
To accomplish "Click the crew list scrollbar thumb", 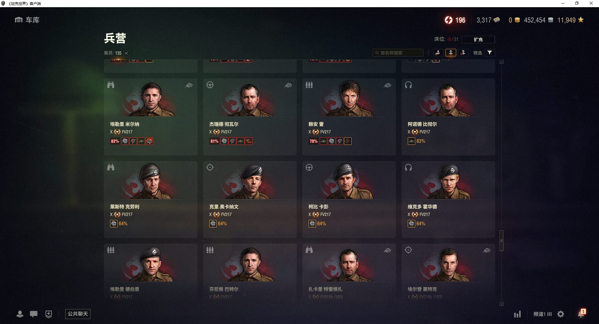I will [501, 241].
